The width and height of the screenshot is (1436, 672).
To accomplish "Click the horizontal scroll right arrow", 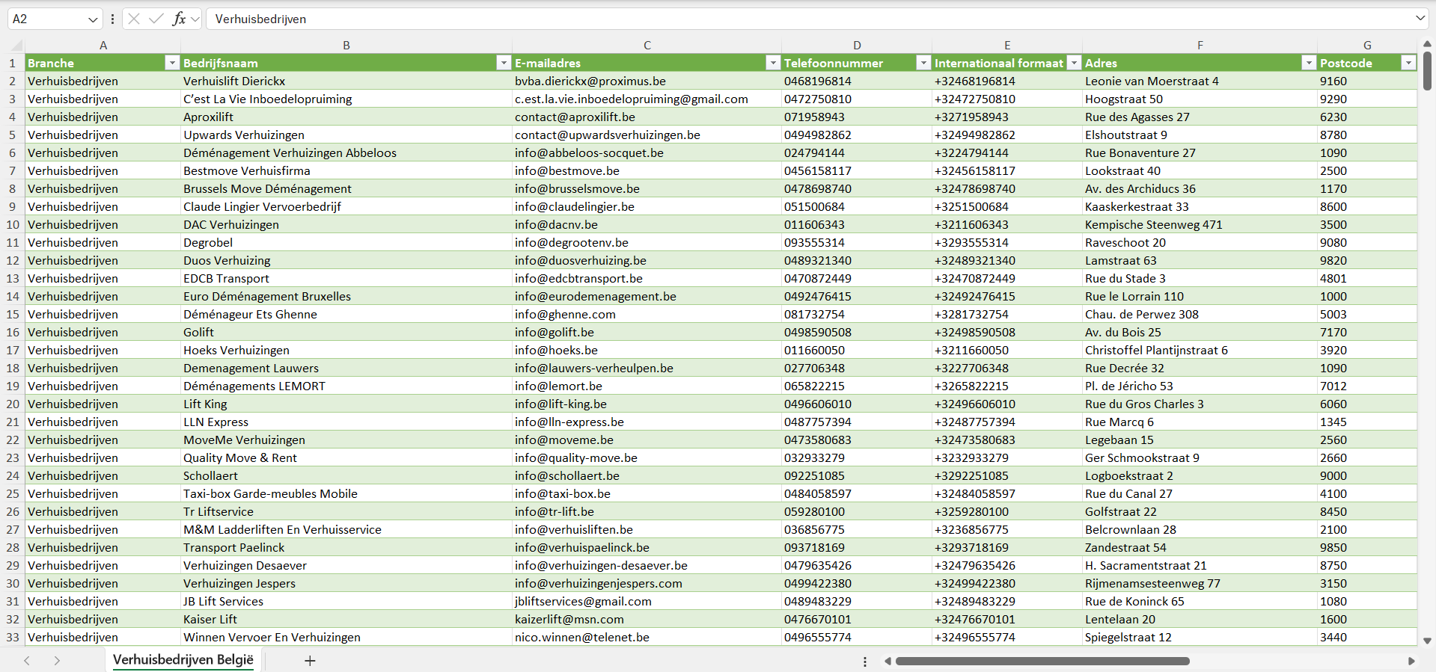I will point(1411,661).
